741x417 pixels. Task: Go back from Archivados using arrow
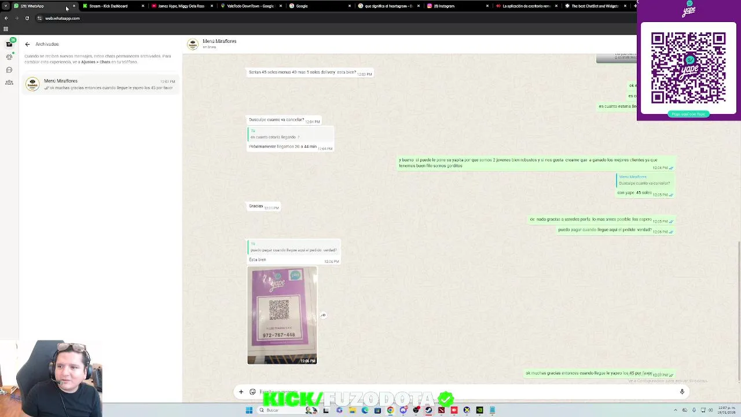coord(27,44)
